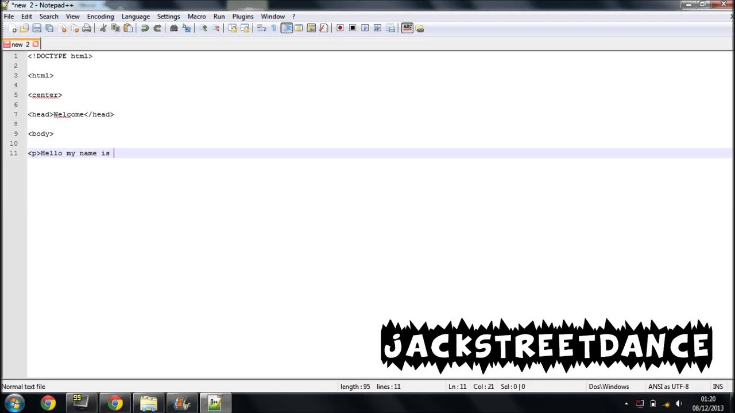Click the Copy toolbar icon
The width and height of the screenshot is (735, 413).
[116, 28]
